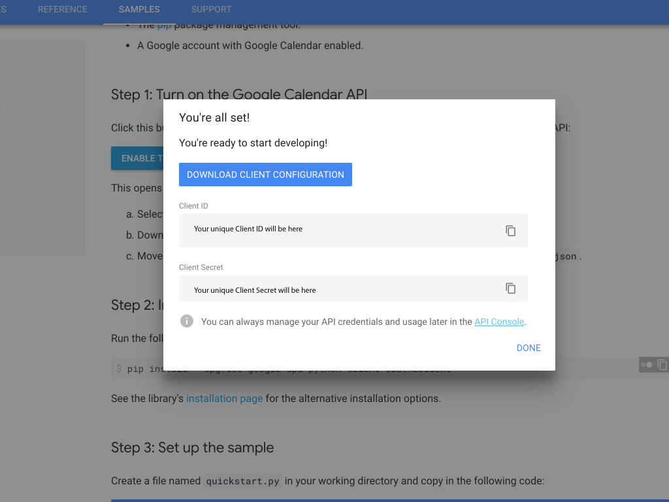Click the quickstart.py filename text
This screenshot has height=502, width=669.
click(242, 481)
